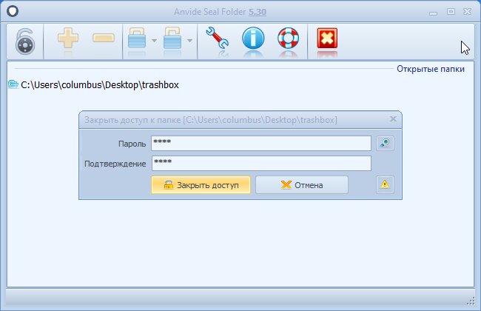This screenshot has width=481, height=311.
Task: Focus the Подтверждение confirmation field
Action: click(x=261, y=164)
